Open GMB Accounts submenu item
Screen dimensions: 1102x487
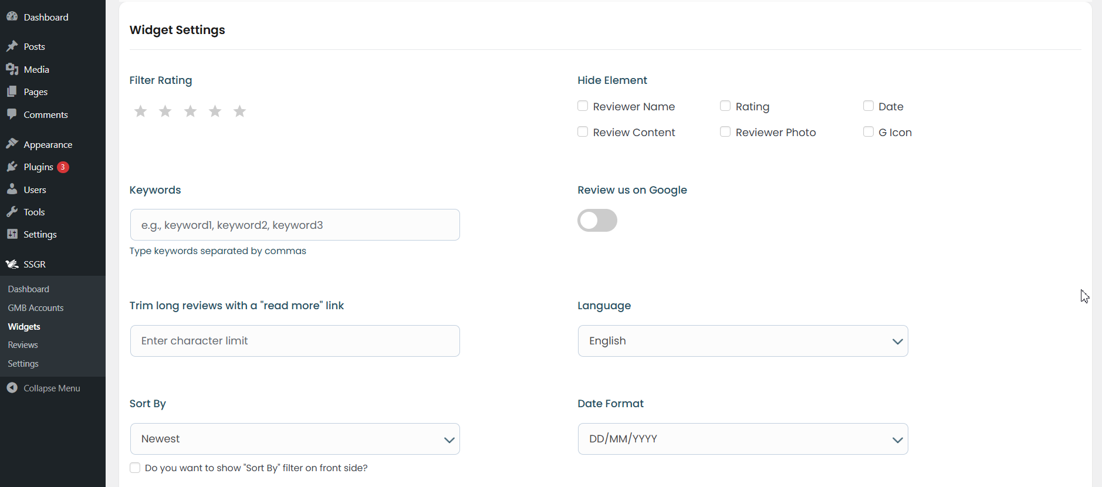tap(36, 308)
